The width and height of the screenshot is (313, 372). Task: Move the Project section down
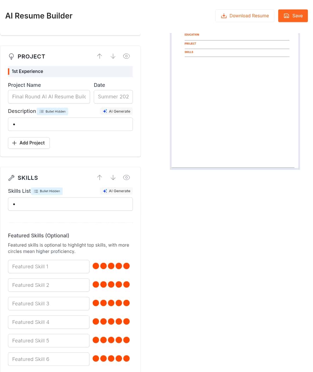113,56
